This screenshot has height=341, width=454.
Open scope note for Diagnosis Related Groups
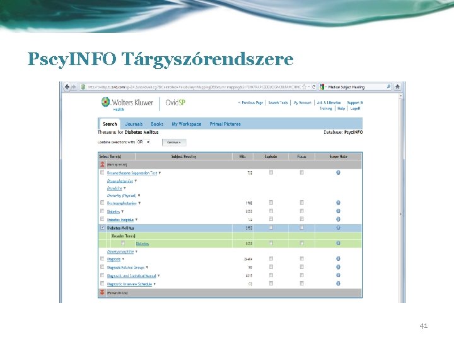click(x=338, y=267)
